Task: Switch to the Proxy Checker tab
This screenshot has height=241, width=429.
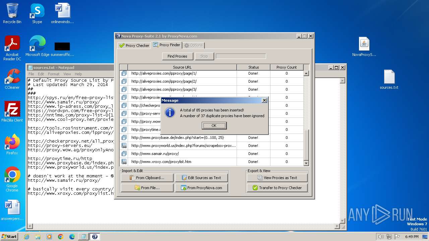Action: click(x=134, y=46)
